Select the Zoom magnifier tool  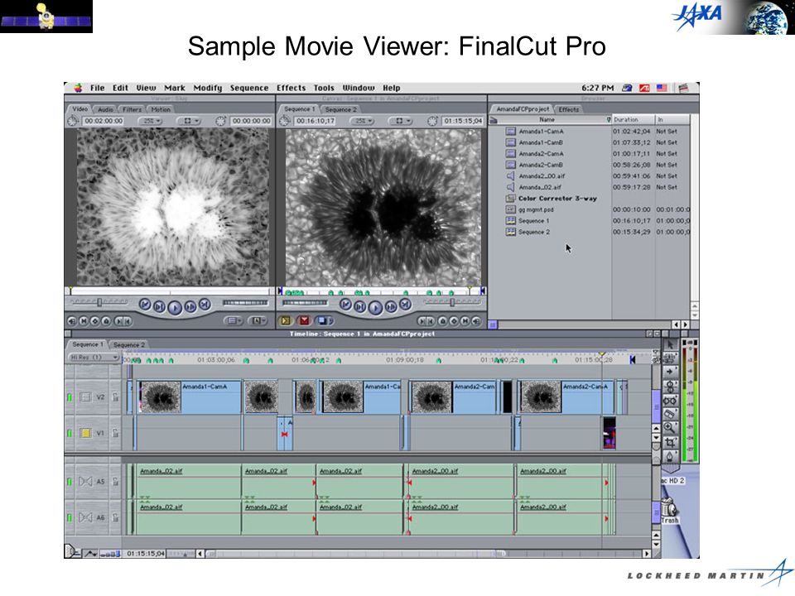[x=670, y=428]
